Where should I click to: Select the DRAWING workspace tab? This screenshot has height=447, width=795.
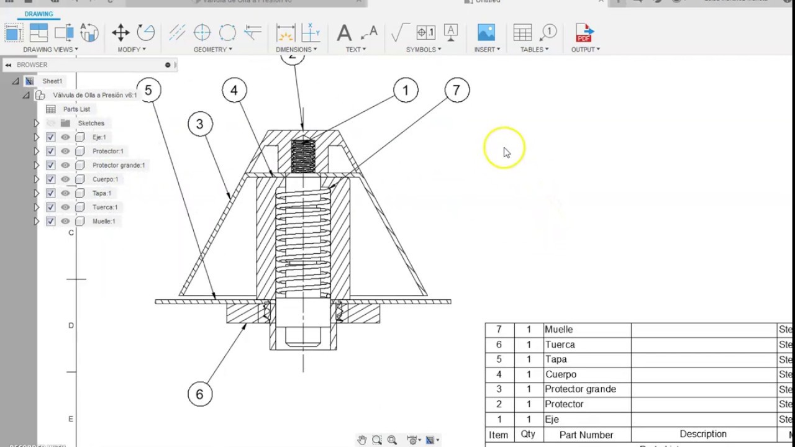click(x=39, y=14)
